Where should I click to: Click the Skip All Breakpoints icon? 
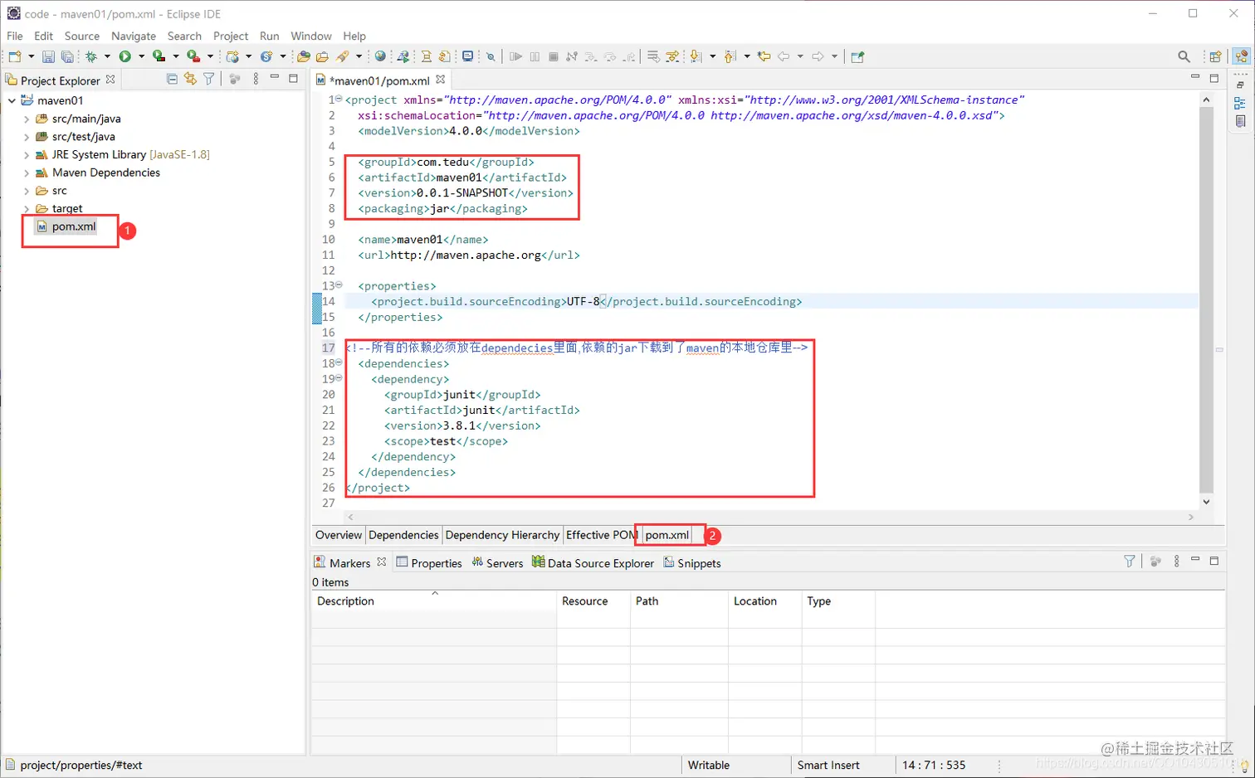[491, 56]
